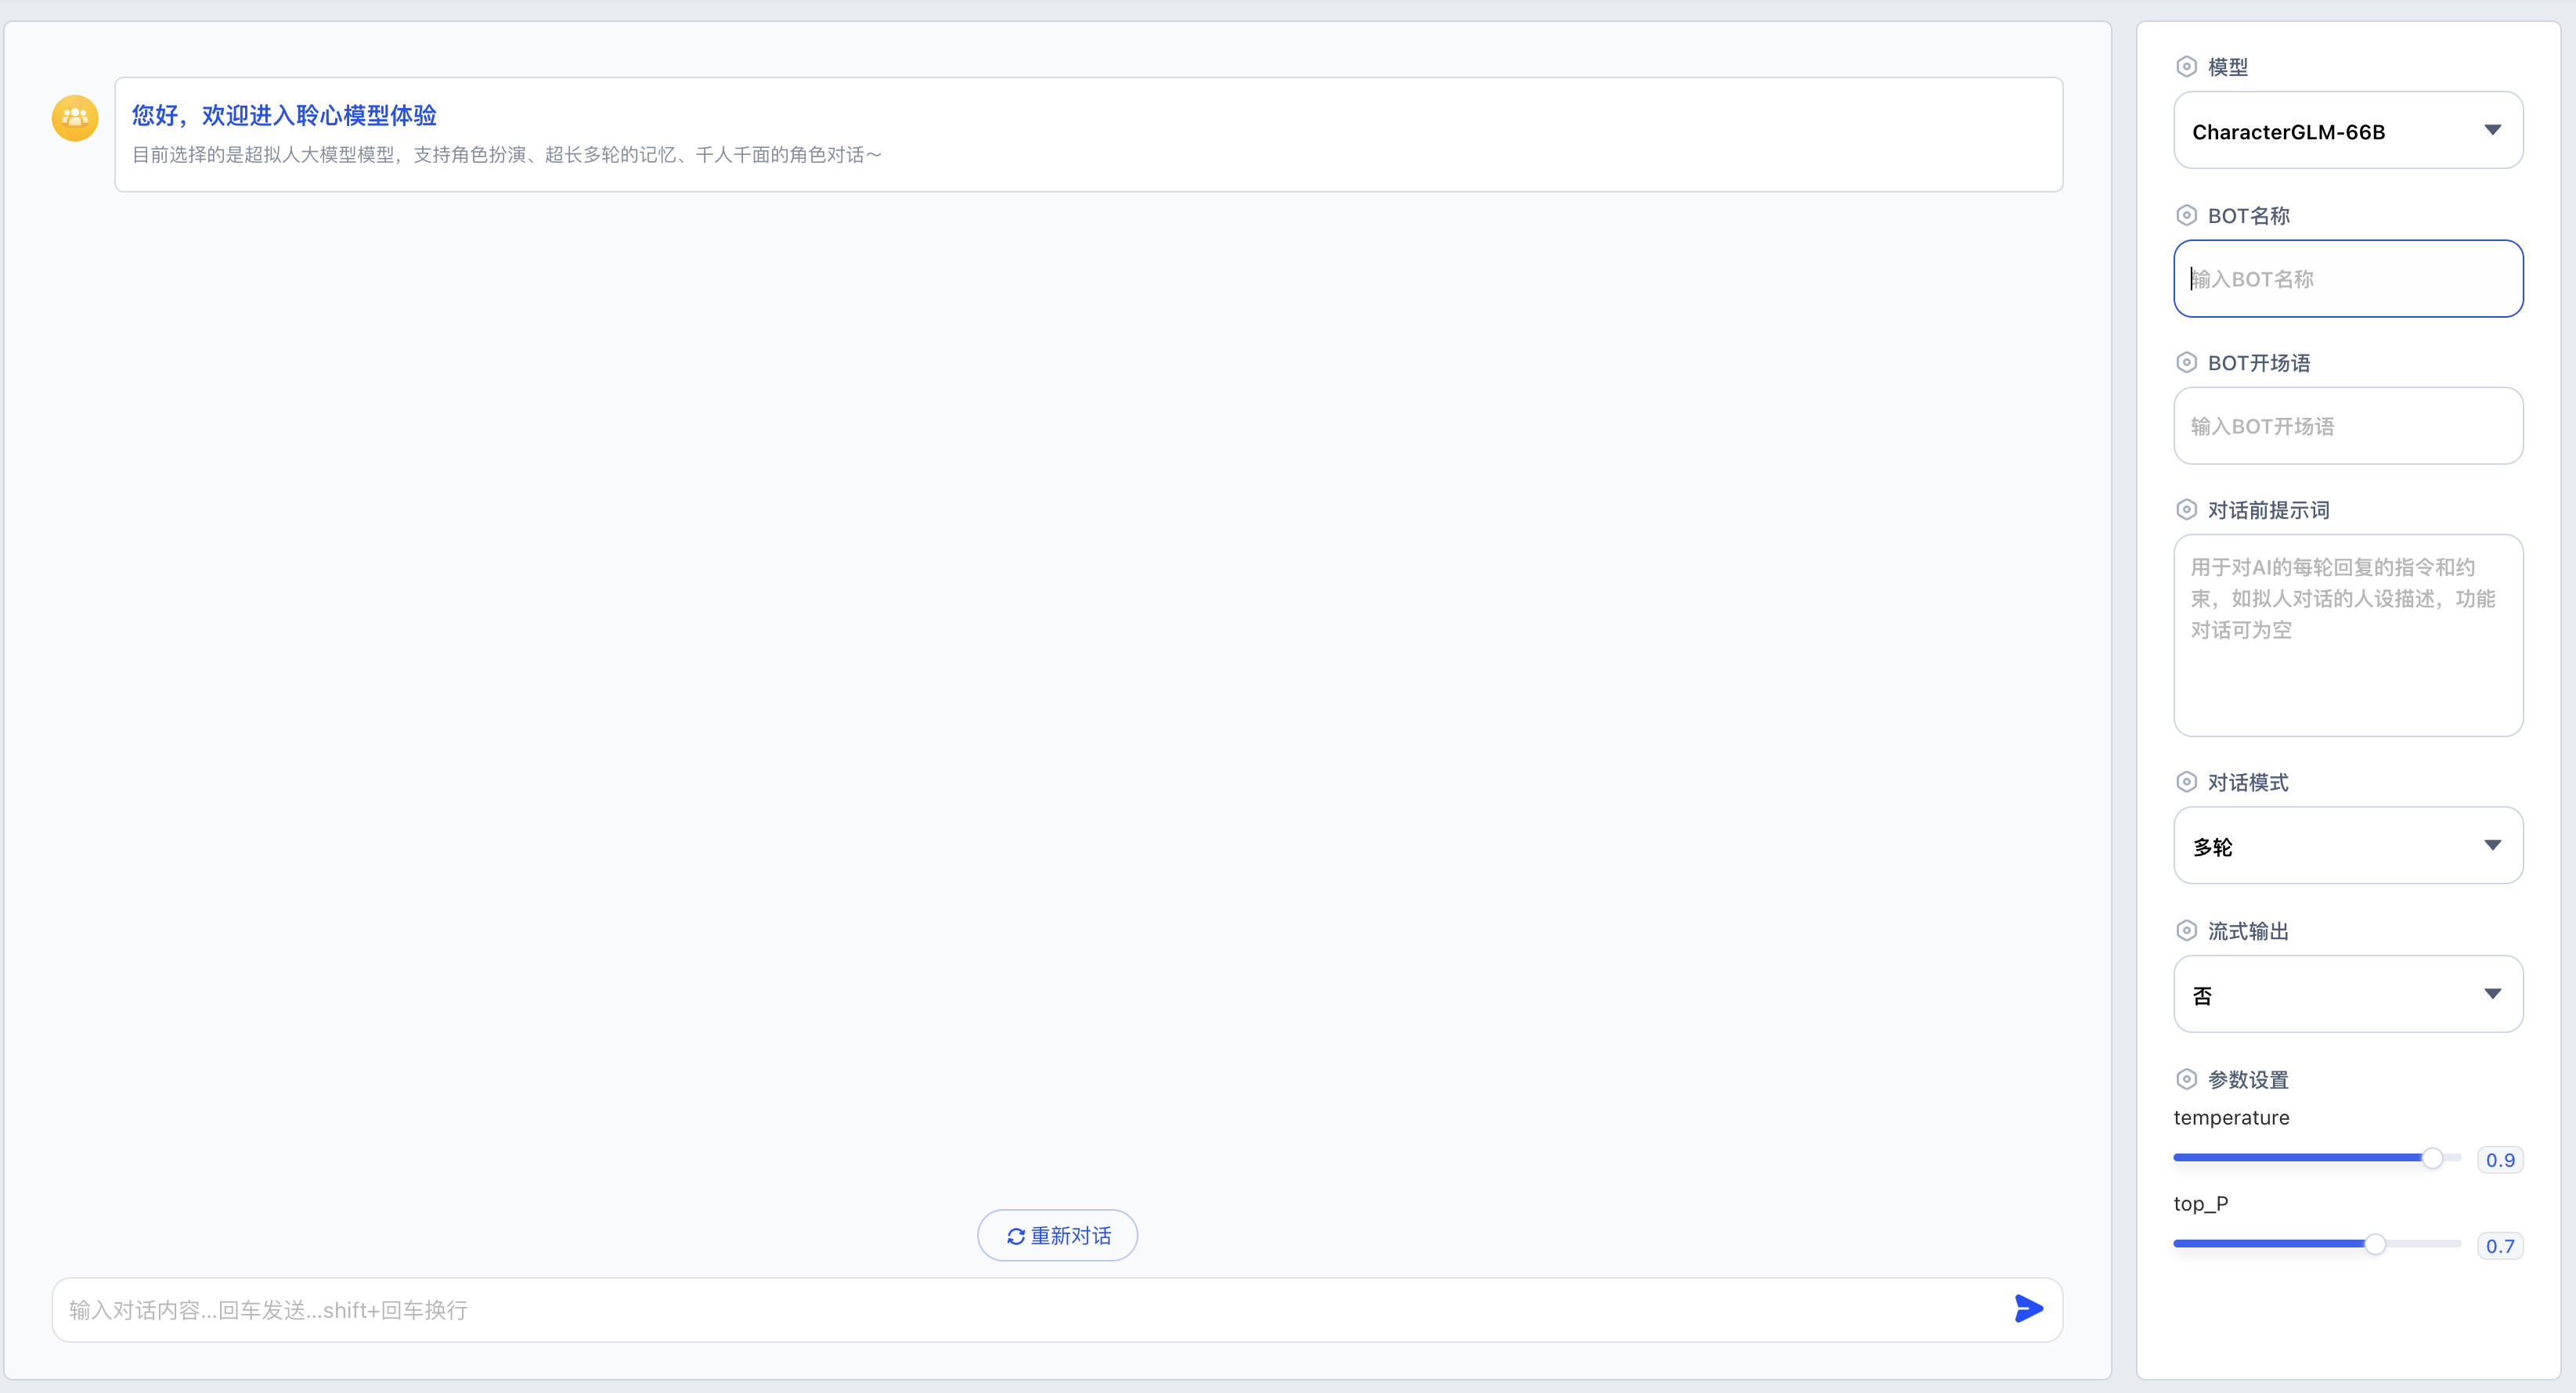Image resolution: width=2576 pixels, height=1393 pixels.
Task: Click the top_P value 0.7
Action: coord(2500,1246)
